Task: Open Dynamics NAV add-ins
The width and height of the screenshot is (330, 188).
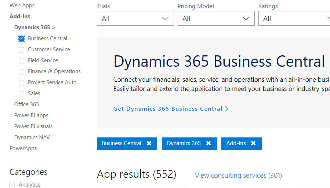Action: point(32,137)
